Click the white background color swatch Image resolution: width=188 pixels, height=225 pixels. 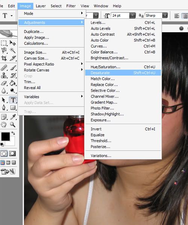[x=12, y=143]
